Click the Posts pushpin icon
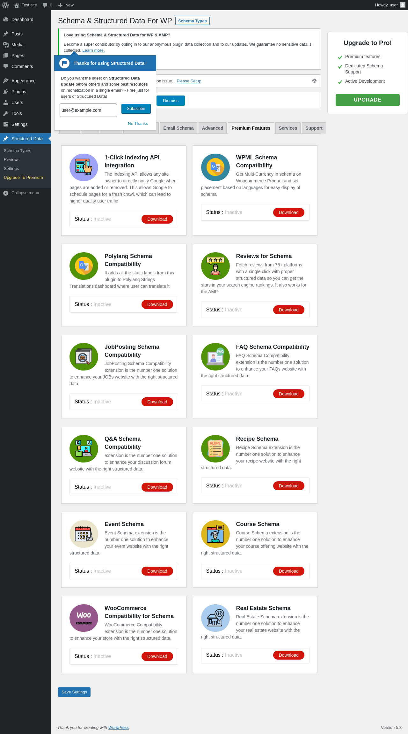Viewport: 408px width, 734px height. [6, 34]
